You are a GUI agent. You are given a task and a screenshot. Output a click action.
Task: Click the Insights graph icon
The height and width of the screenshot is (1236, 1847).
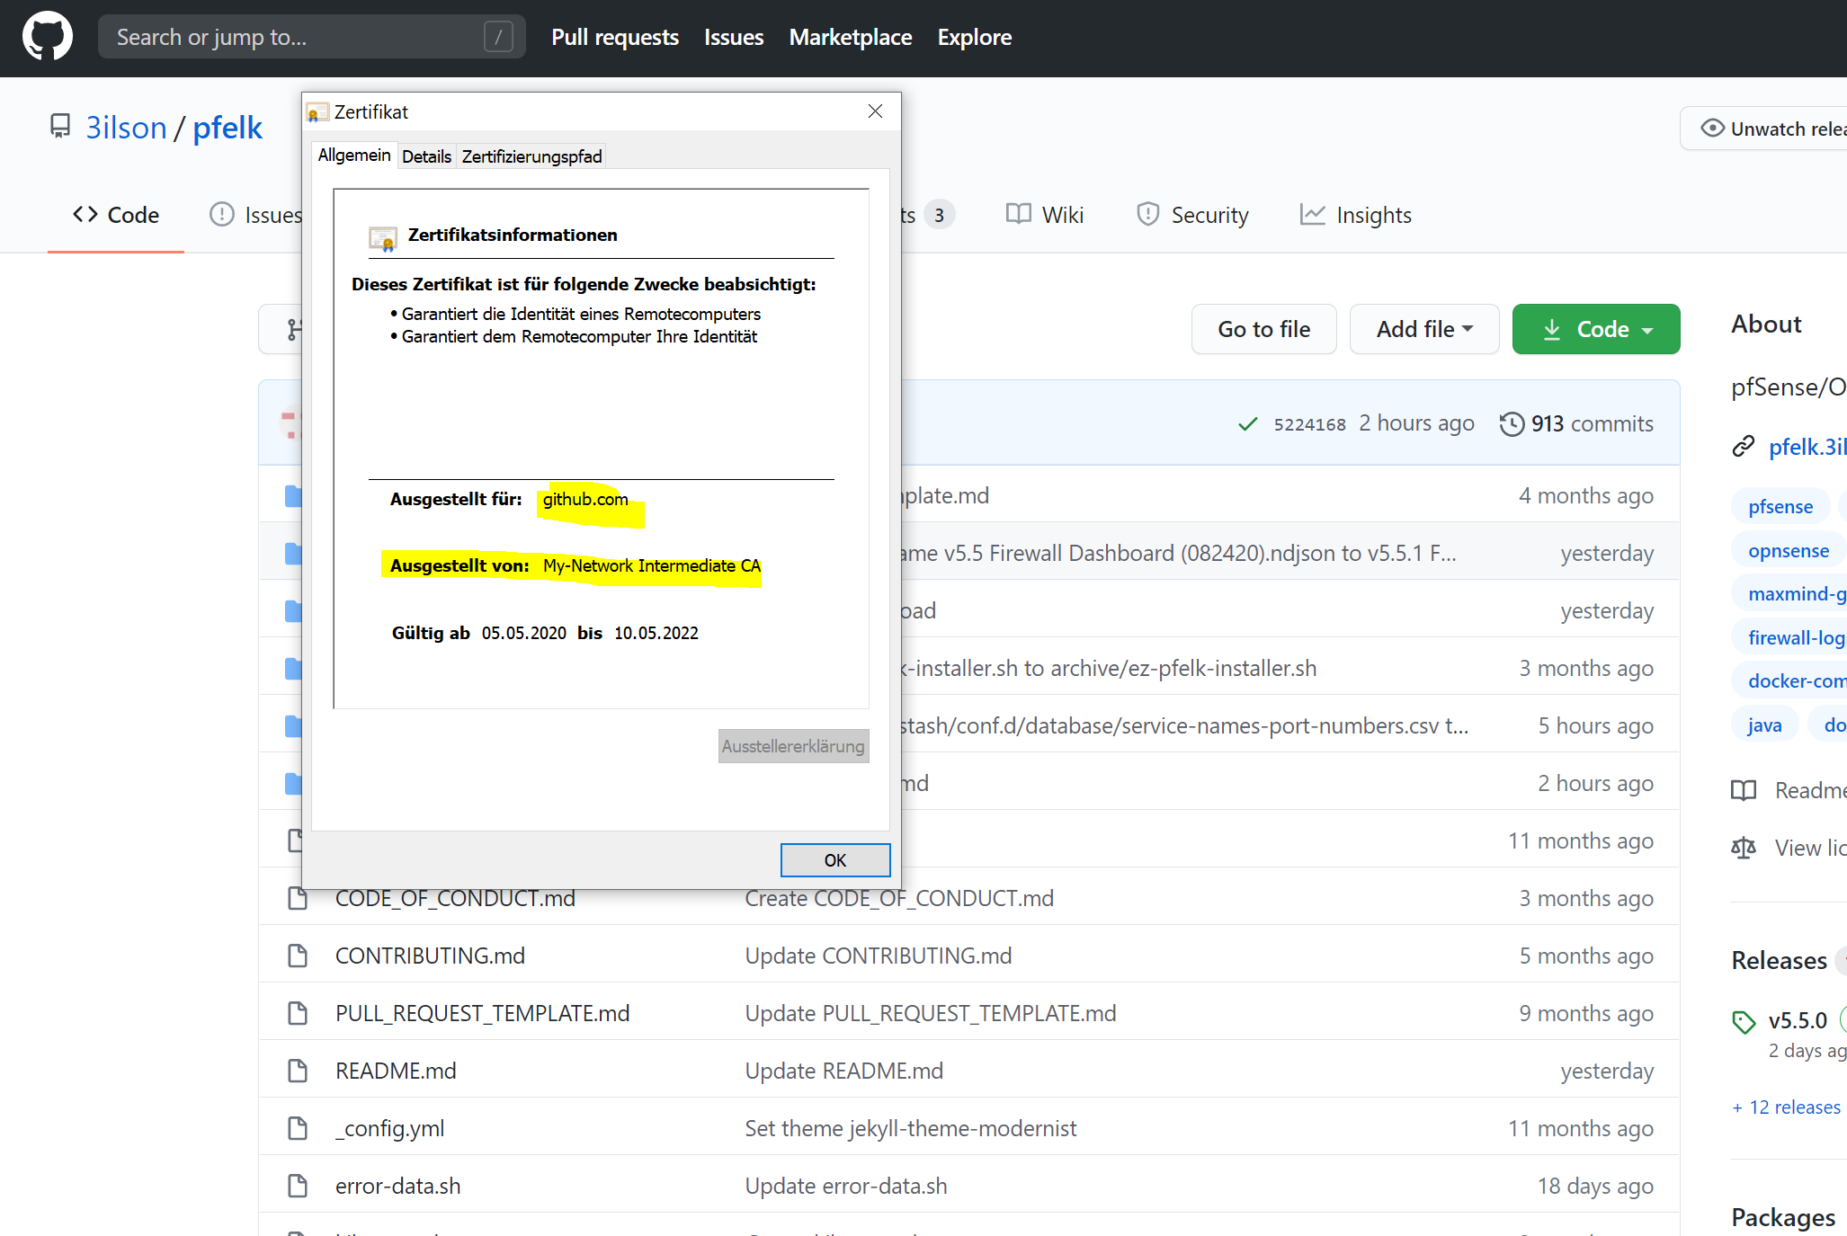[1312, 214]
